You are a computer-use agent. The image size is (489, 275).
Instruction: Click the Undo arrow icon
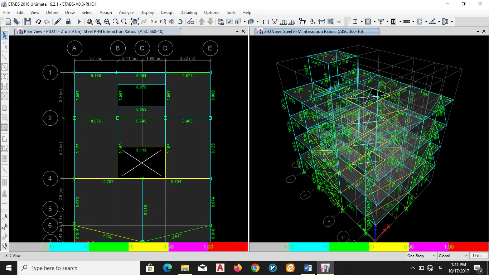point(38,22)
